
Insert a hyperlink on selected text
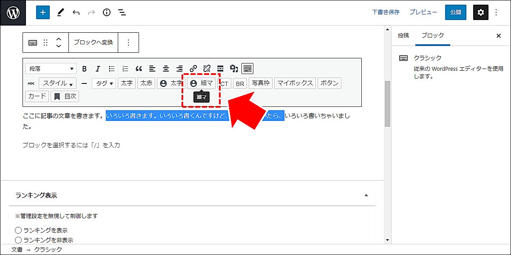(x=193, y=68)
